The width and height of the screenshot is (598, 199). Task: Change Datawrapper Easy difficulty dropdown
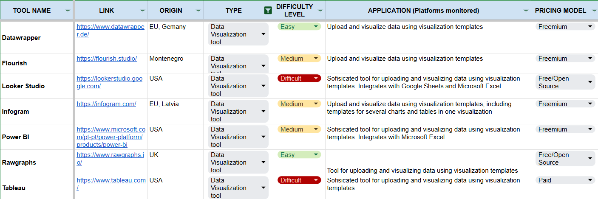click(299, 26)
